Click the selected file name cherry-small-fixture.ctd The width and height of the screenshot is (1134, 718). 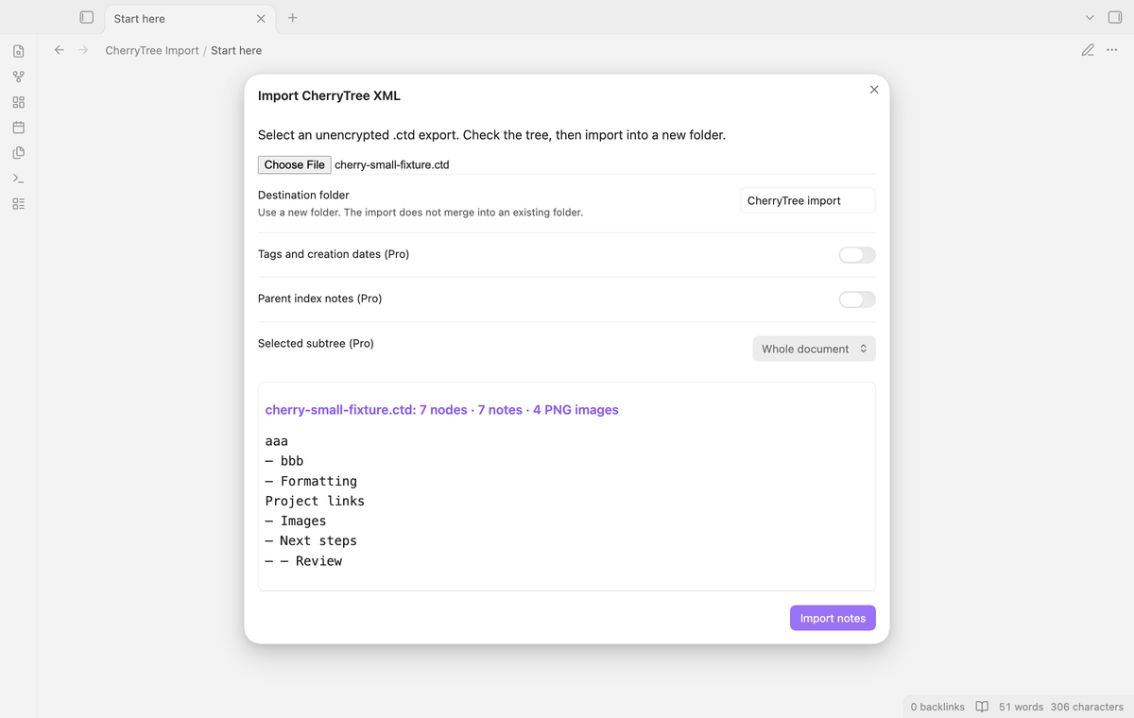tap(392, 164)
